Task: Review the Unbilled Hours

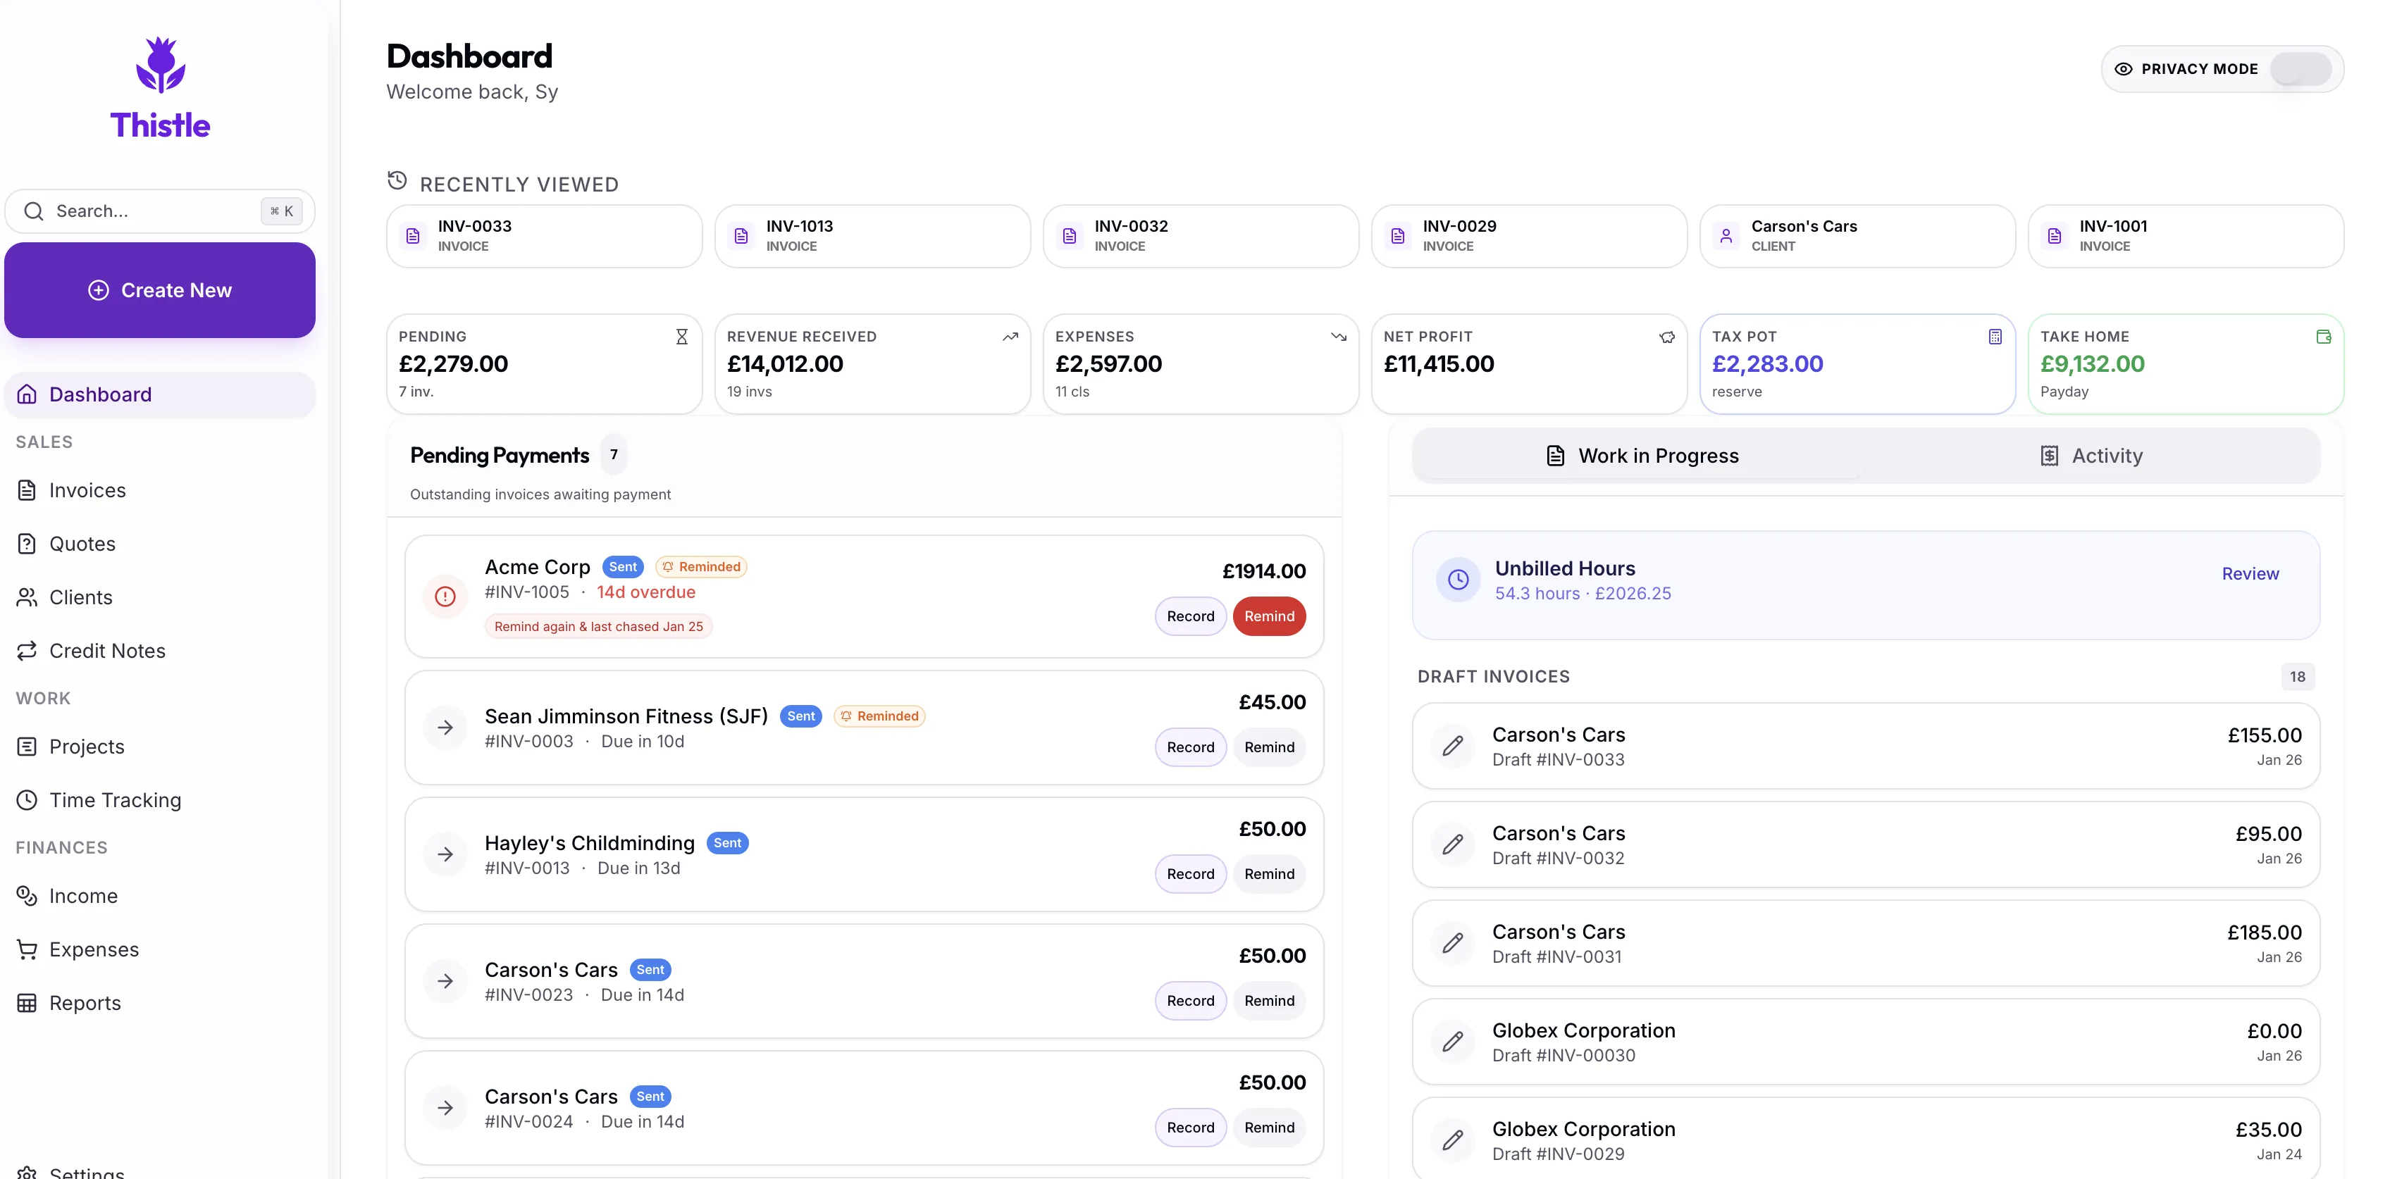Action: pos(2249,573)
